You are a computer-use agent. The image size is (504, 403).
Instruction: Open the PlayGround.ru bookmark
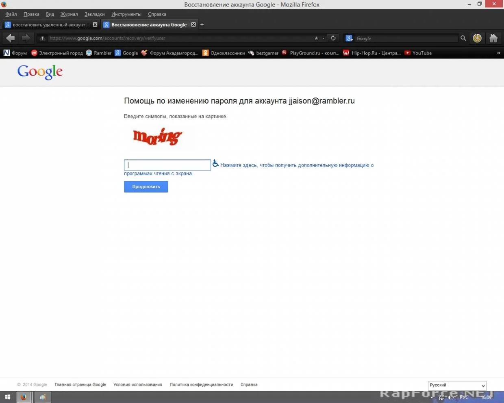(311, 53)
